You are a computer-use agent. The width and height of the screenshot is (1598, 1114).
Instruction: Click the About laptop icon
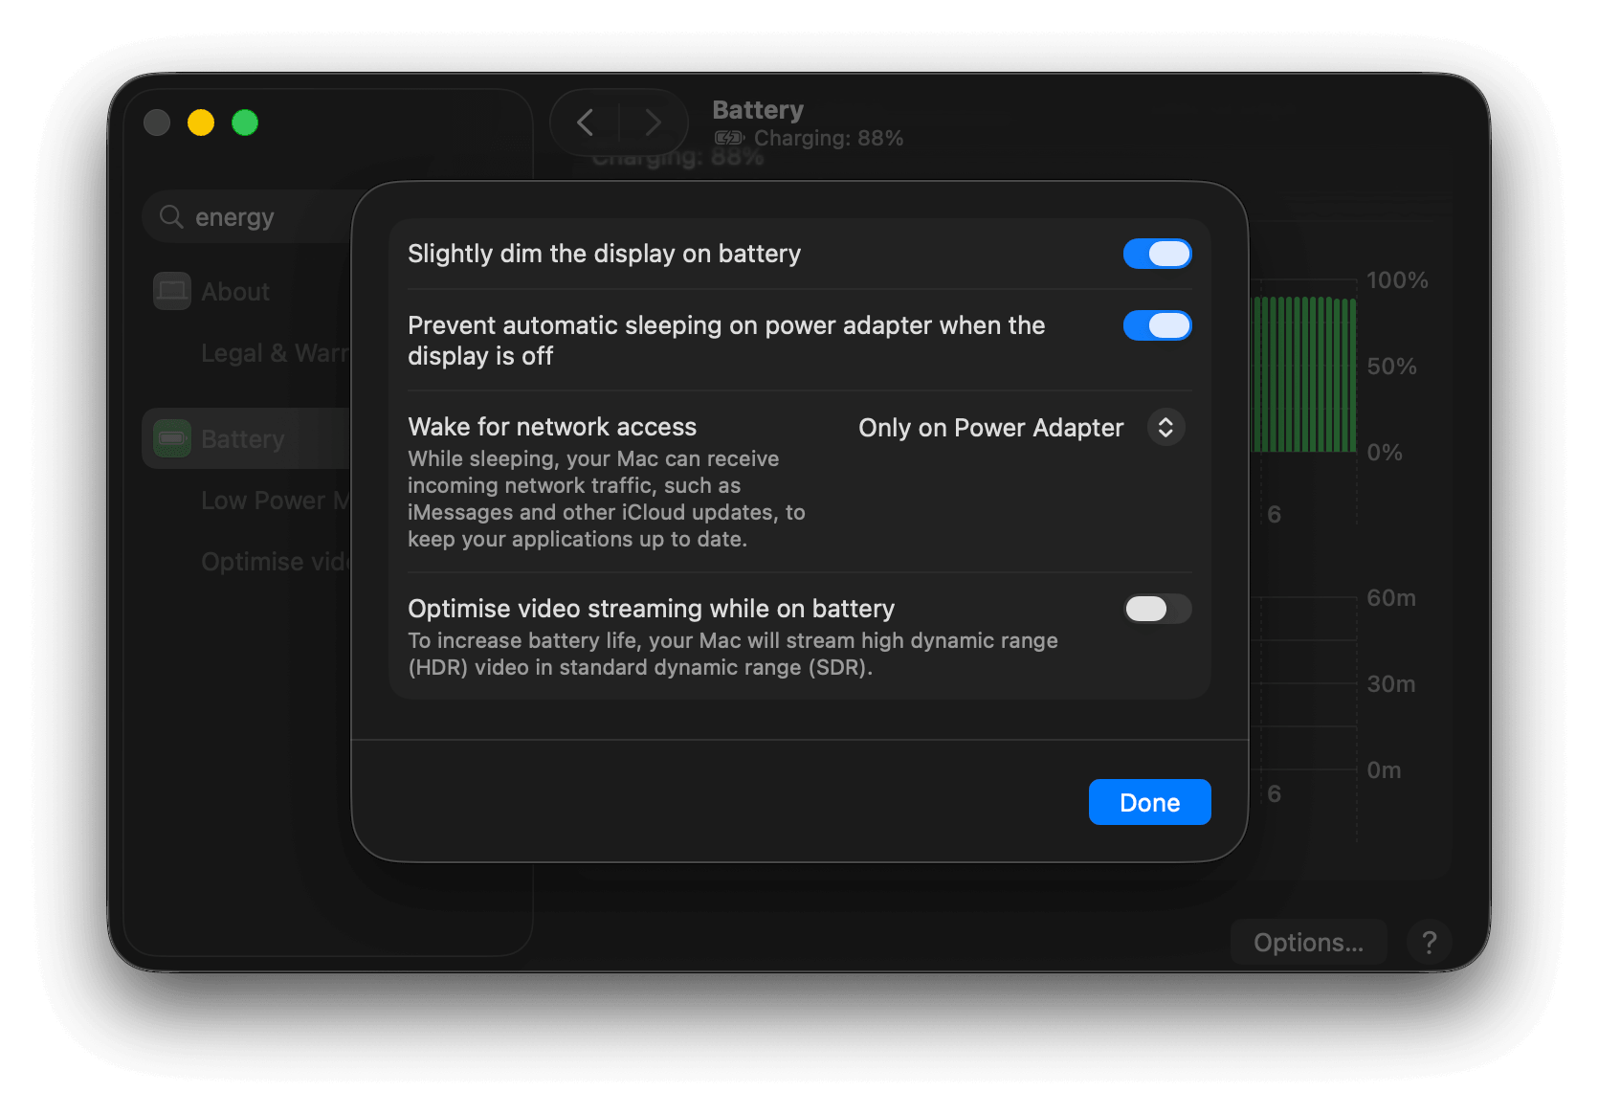(172, 291)
